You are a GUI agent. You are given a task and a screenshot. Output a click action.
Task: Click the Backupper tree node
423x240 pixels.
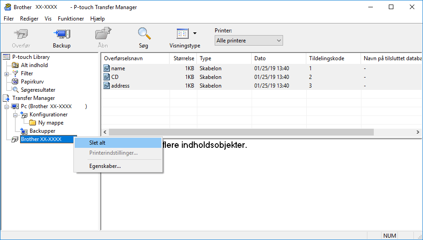(x=42, y=131)
